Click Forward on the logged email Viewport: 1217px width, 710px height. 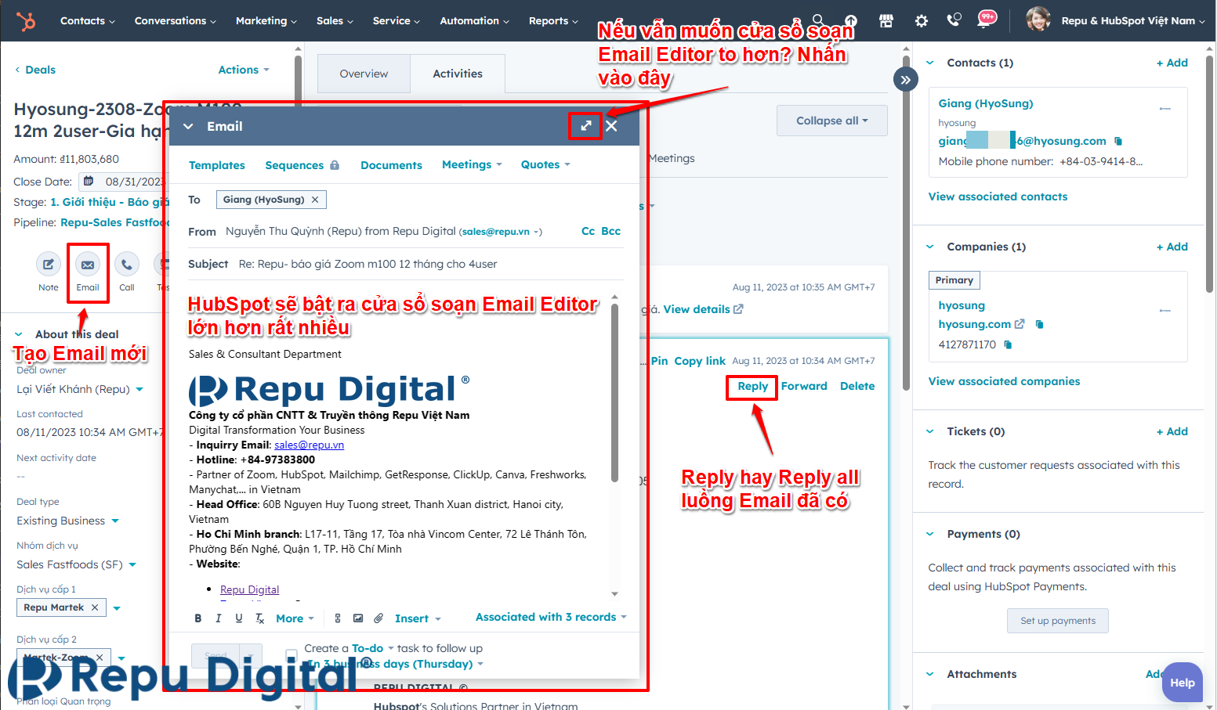pos(804,386)
